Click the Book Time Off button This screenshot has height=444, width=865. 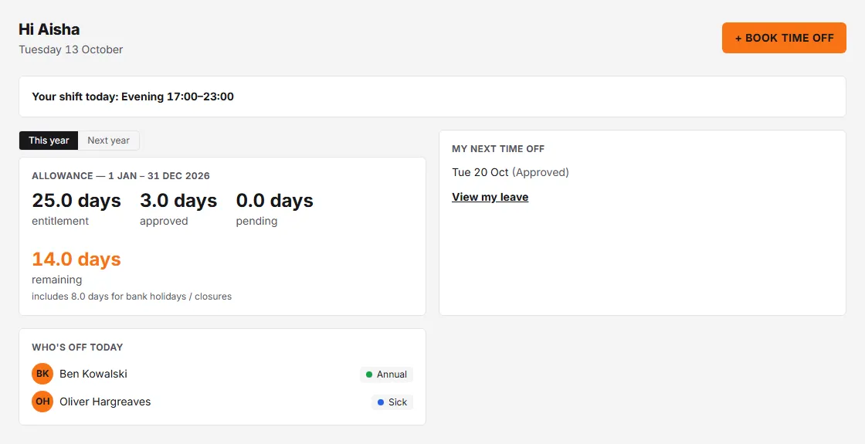coord(784,38)
